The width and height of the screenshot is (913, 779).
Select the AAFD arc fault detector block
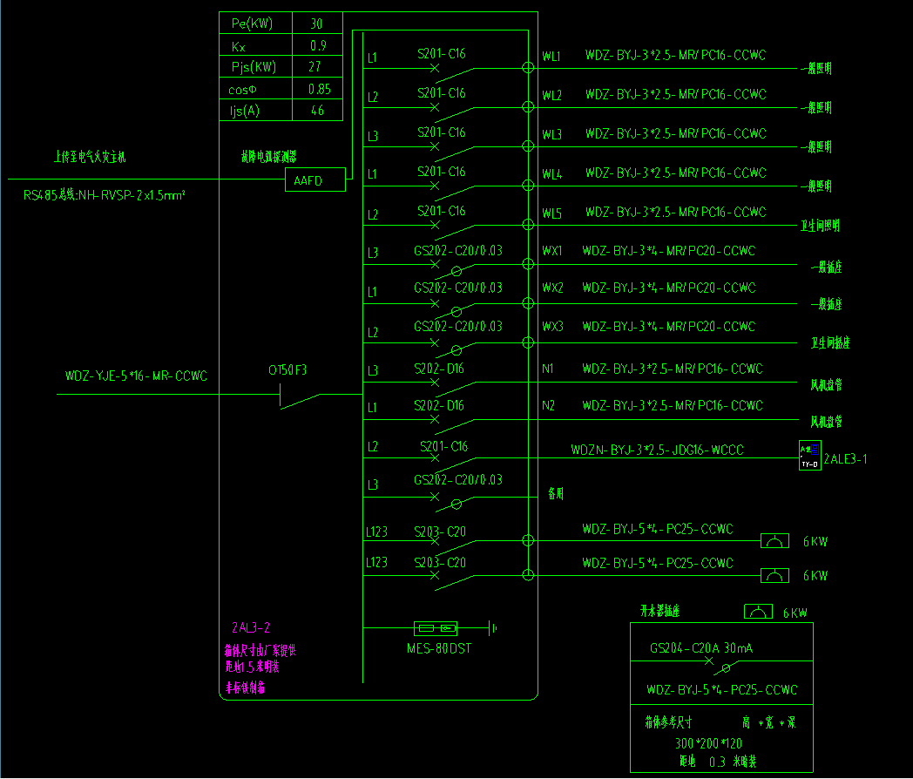315,180
